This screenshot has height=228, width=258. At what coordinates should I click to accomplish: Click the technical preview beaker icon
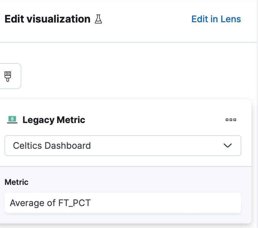[x=98, y=19]
